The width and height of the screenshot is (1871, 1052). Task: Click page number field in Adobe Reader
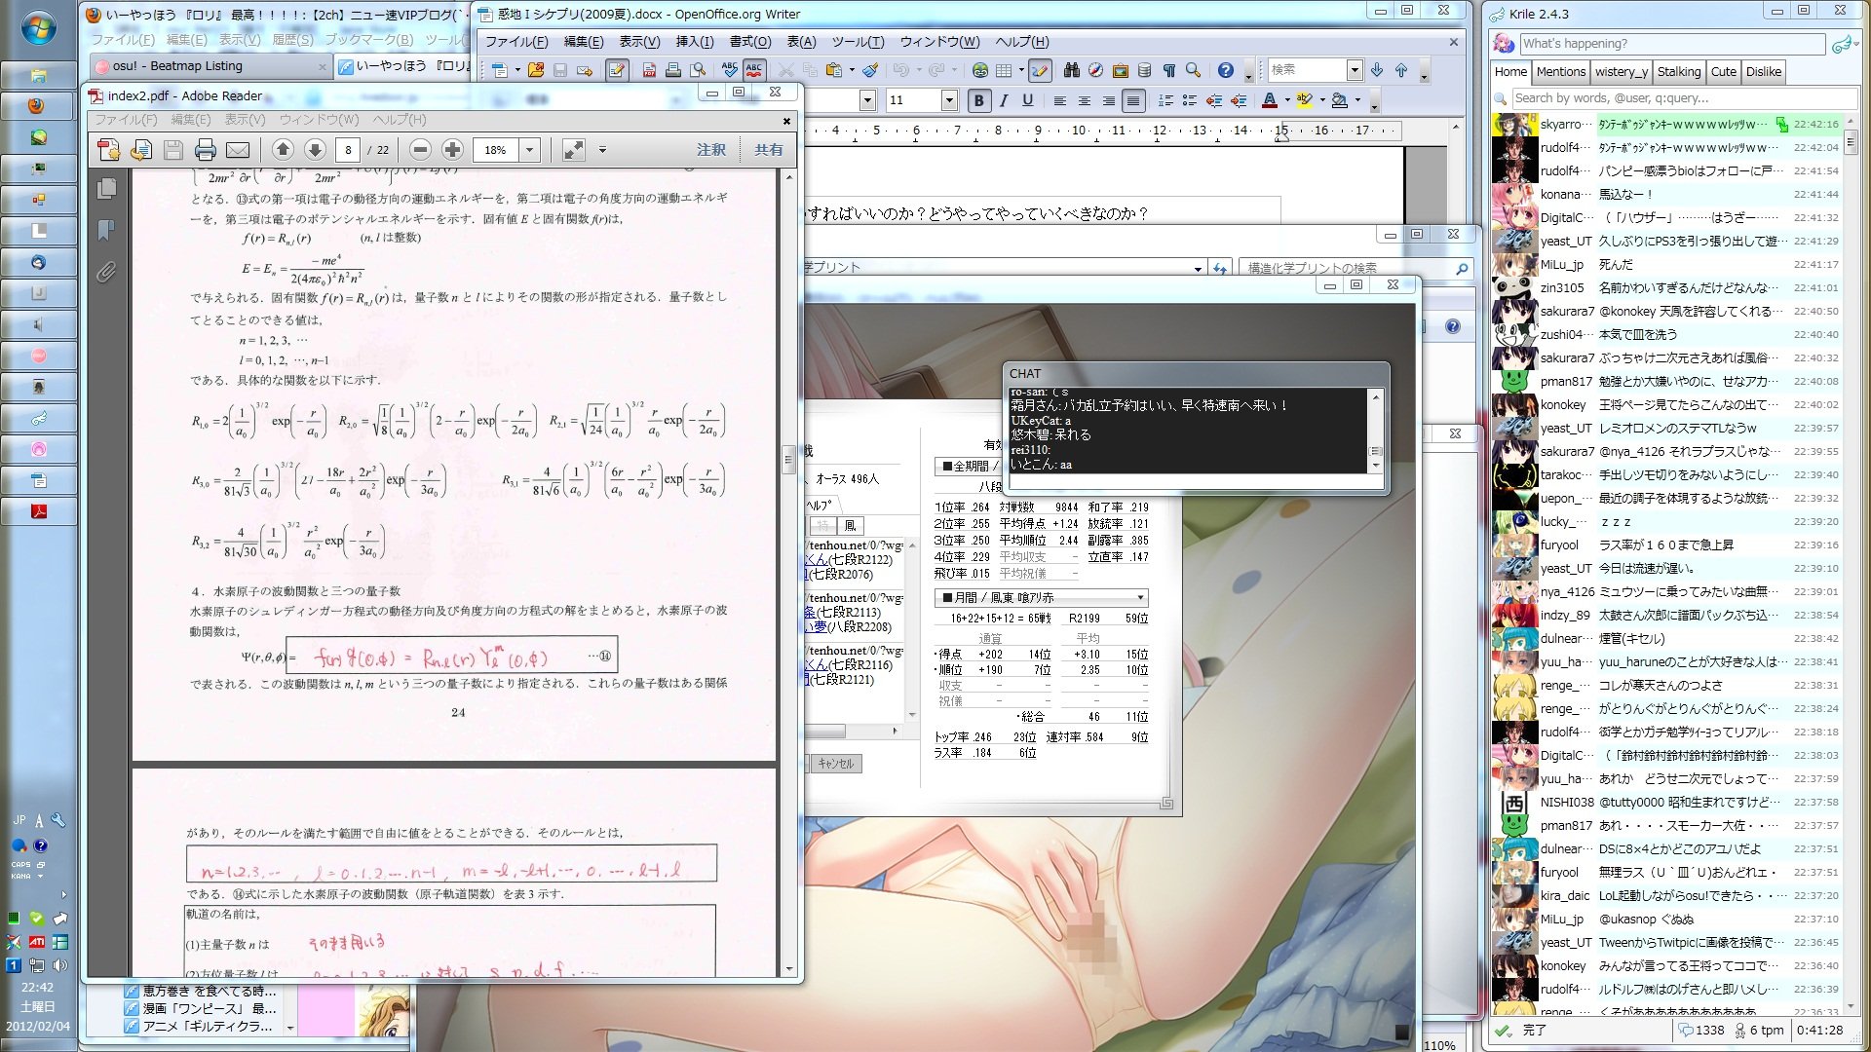(x=348, y=150)
